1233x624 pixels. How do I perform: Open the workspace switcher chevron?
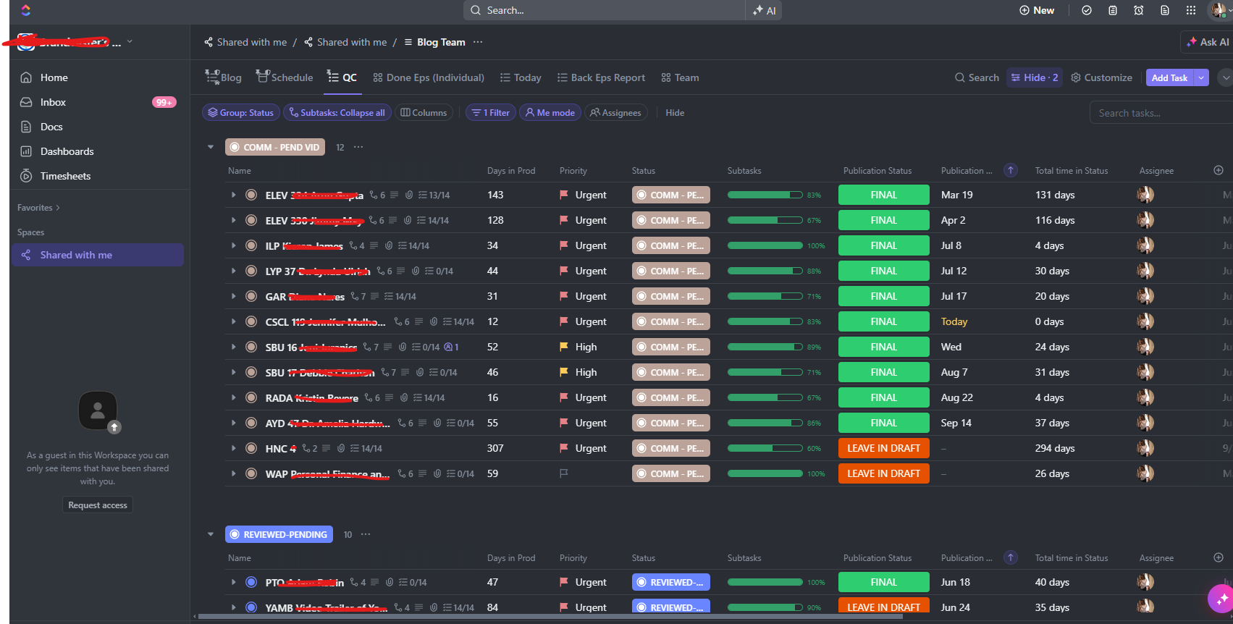130,41
